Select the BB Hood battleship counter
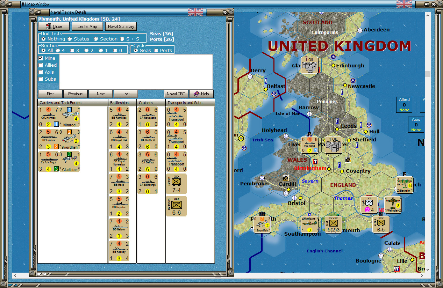The width and height of the screenshot is (443, 288). 119,184
